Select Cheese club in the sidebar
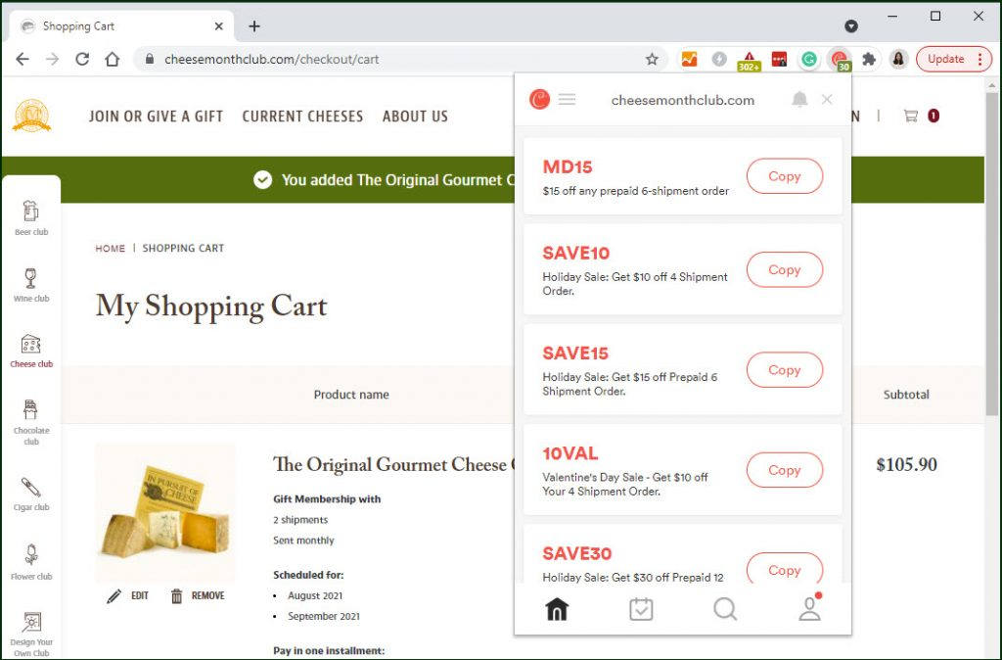This screenshot has height=660, width=1002. [x=31, y=352]
